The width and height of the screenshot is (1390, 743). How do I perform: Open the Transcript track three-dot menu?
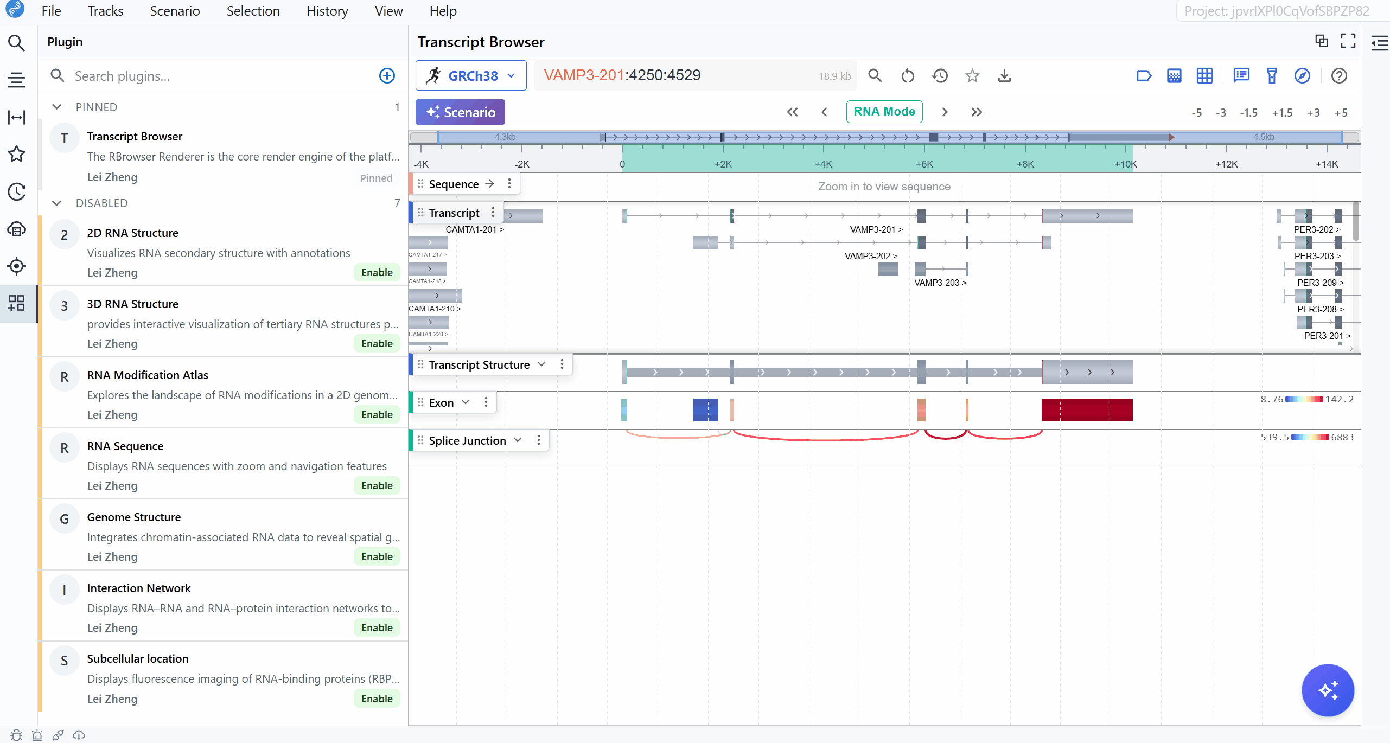[x=493, y=213]
